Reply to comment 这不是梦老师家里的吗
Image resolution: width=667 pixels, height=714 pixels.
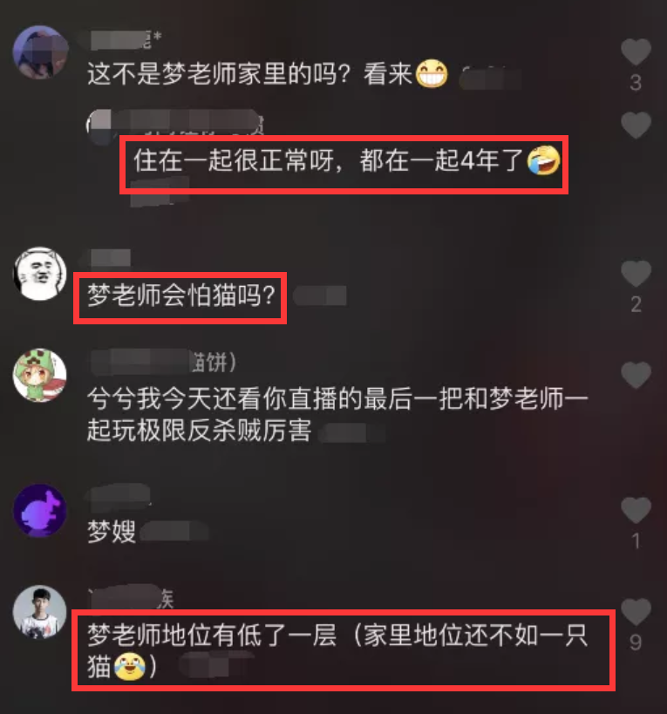[x=268, y=74]
